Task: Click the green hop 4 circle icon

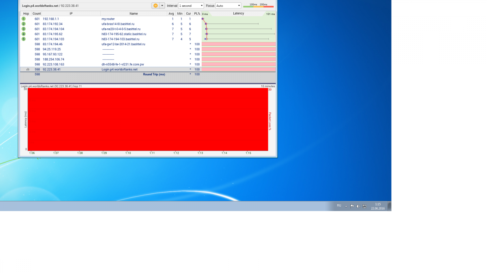Action: tap(24, 34)
